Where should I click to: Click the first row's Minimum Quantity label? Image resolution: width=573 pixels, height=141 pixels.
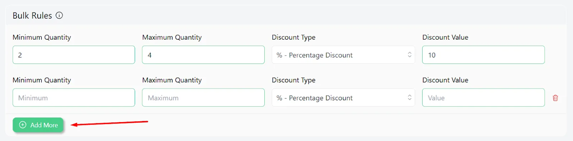[x=42, y=37]
